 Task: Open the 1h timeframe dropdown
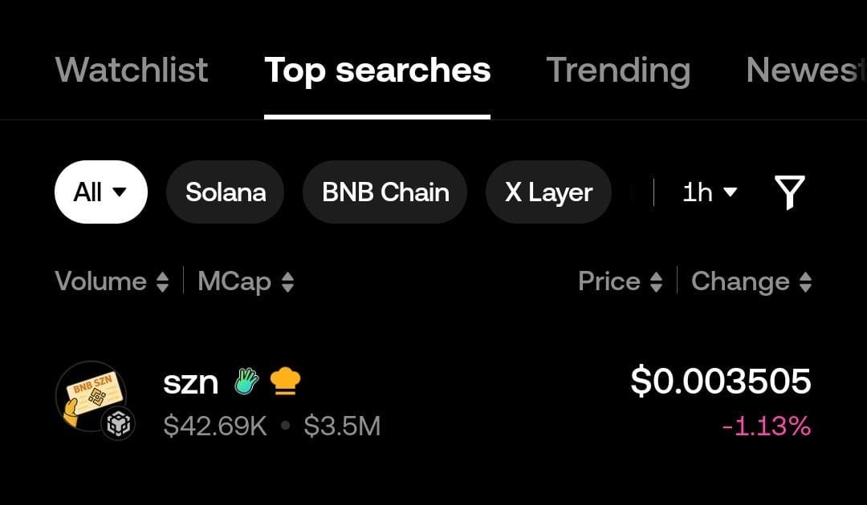click(x=710, y=192)
